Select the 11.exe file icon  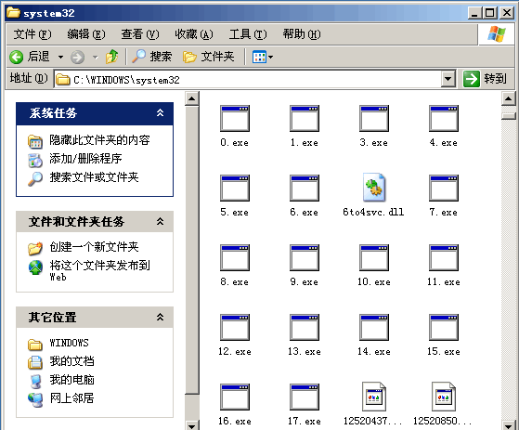[444, 258]
